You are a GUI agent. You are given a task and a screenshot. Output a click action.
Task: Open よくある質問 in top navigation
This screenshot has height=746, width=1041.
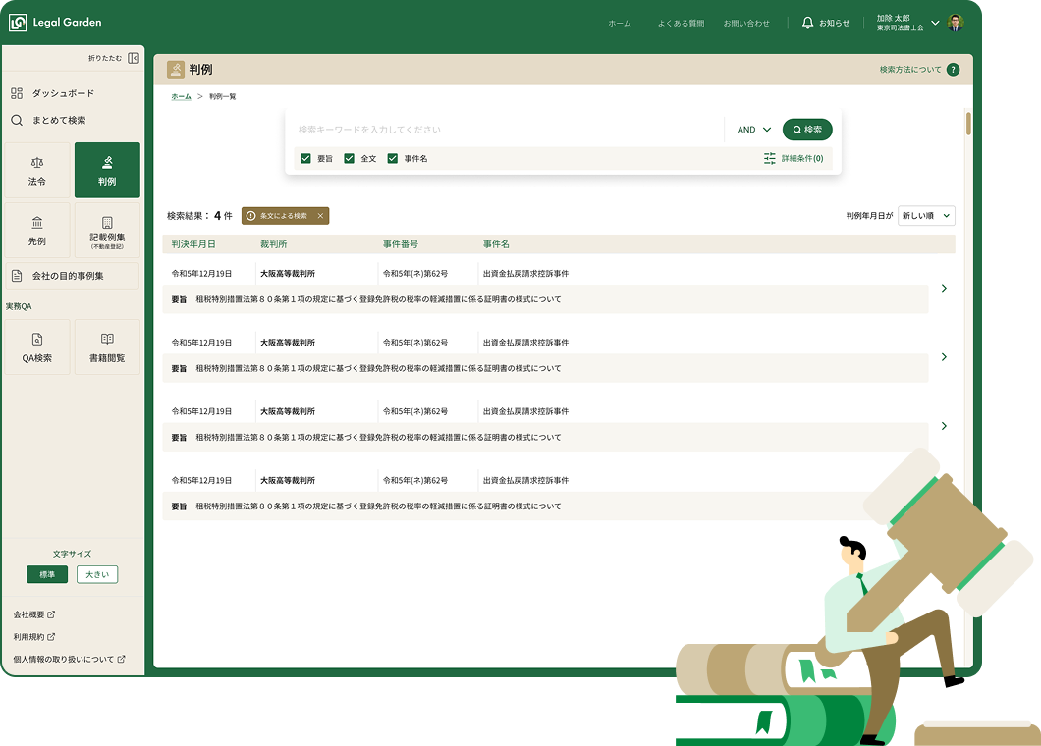(x=681, y=24)
